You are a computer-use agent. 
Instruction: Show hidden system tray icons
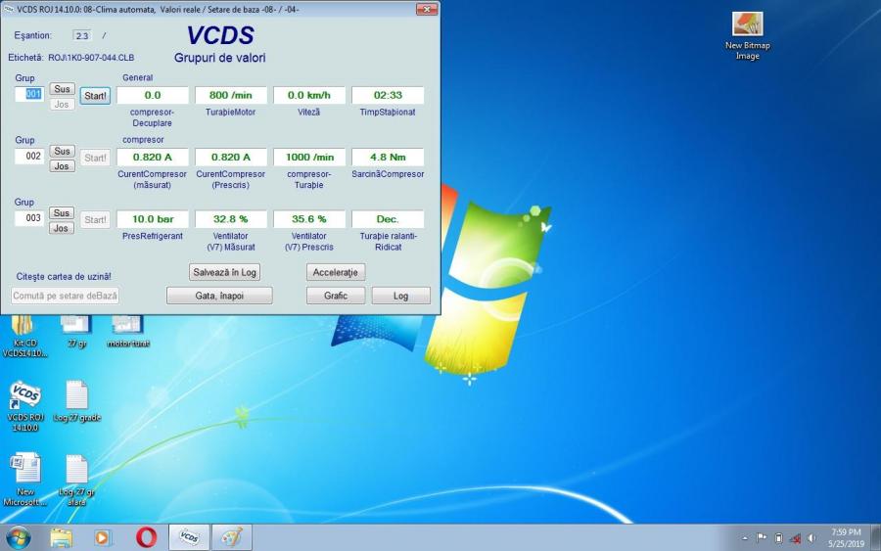coord(745,537)
